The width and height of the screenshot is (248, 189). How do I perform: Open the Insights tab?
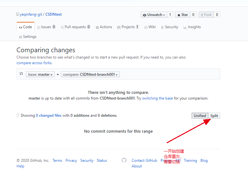[192, 27]
